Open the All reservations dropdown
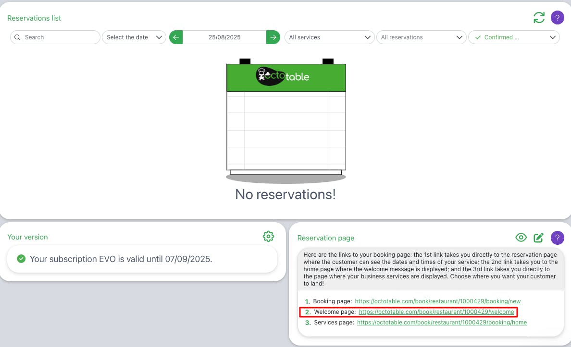 point(422,37)
